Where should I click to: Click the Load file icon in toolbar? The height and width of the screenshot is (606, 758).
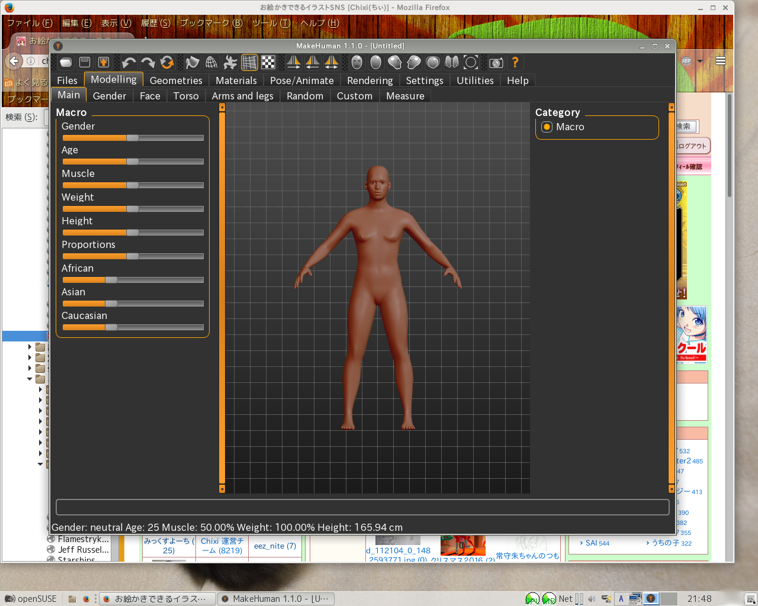click(x=66, y=62)
